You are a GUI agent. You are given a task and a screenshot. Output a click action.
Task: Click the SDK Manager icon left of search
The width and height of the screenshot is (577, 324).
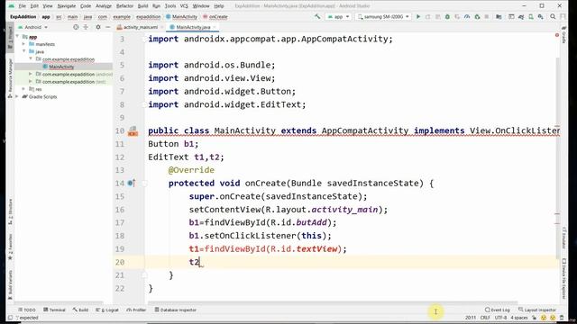541,16
